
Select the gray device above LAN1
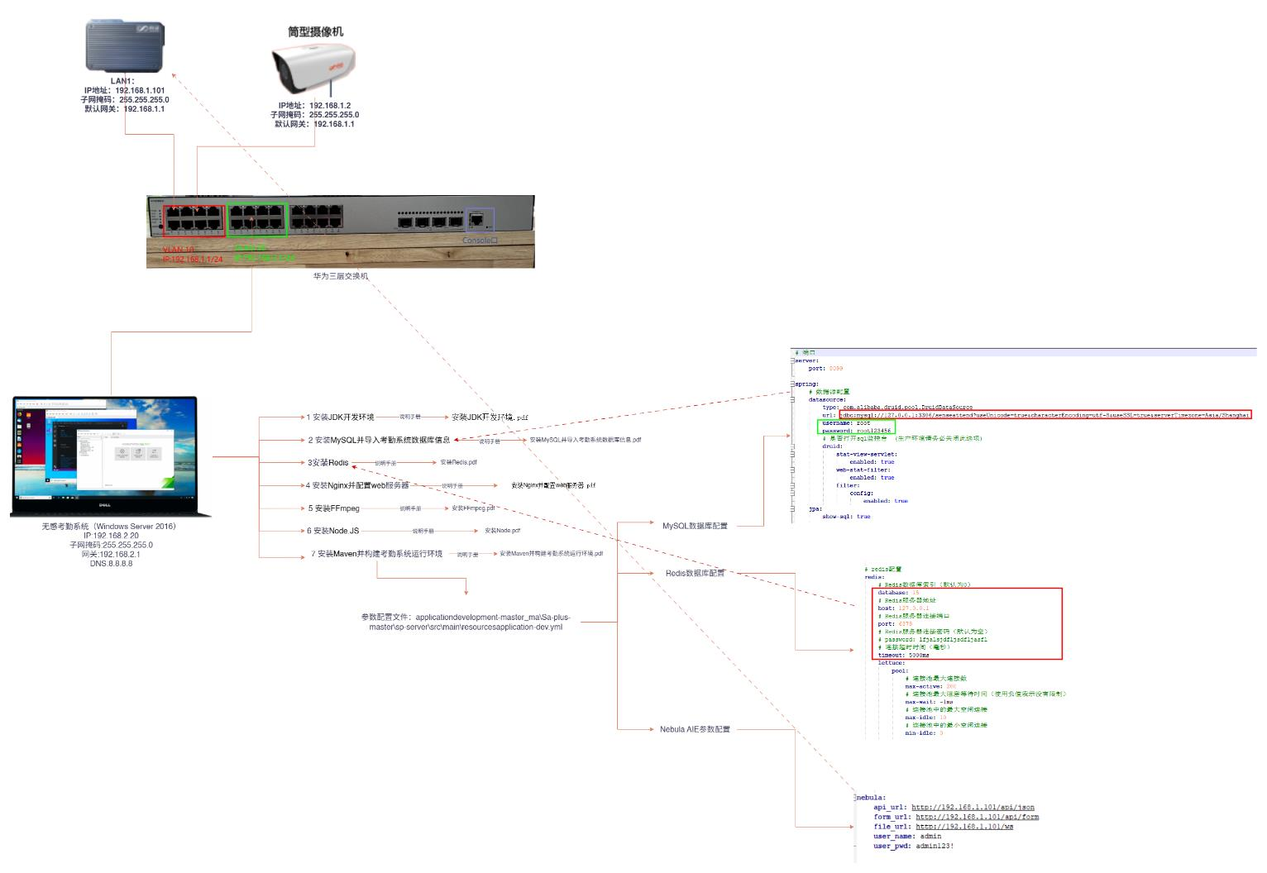click(x=126, y=47)
